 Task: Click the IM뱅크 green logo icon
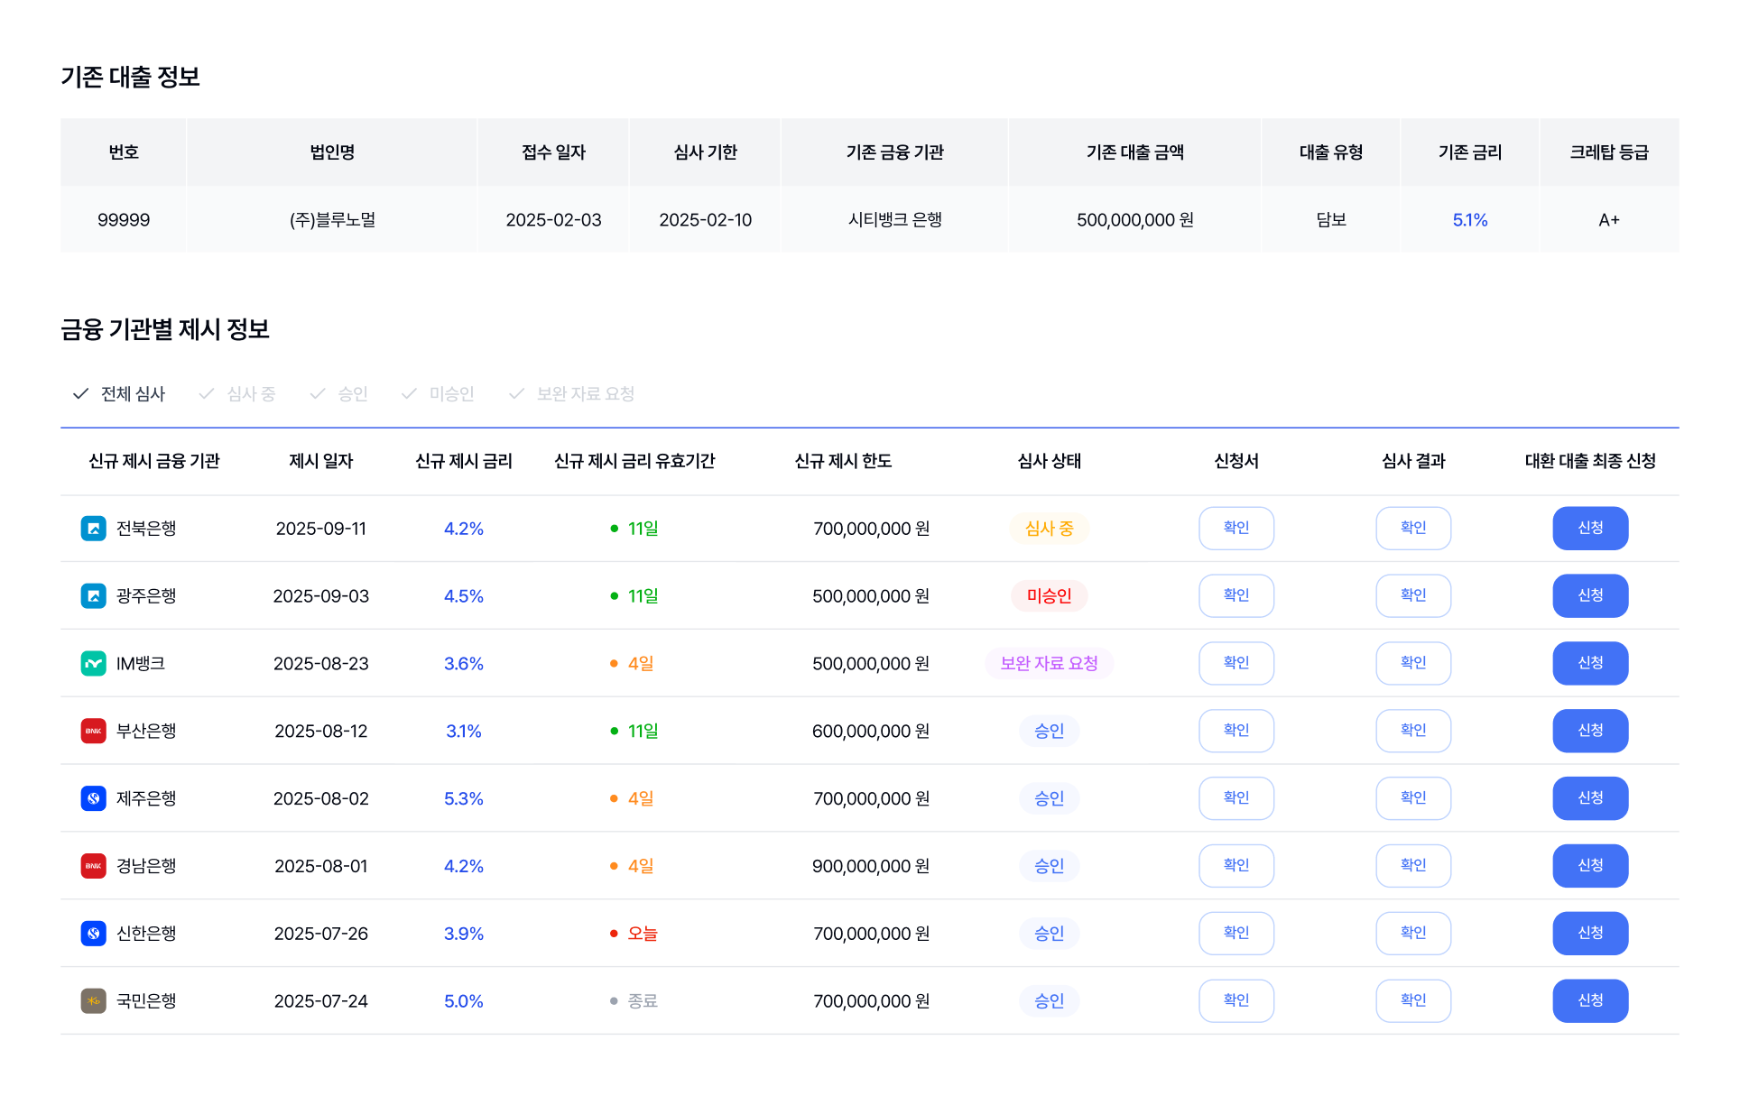93,664
